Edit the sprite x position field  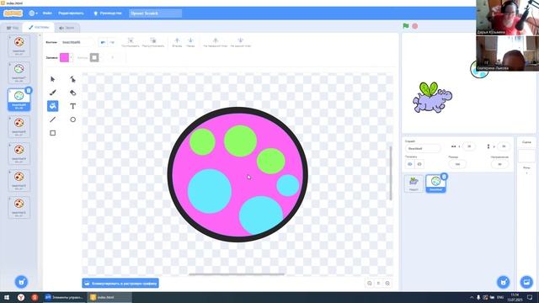tap(469, 146)
